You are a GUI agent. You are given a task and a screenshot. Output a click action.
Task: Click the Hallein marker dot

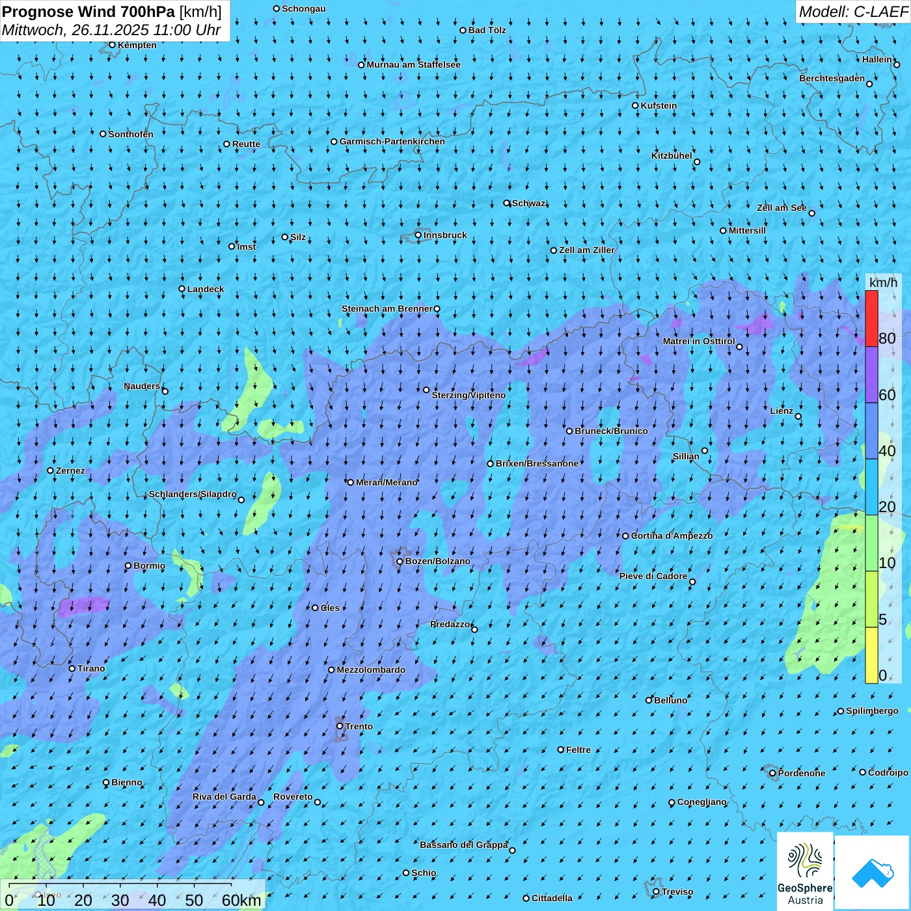(x=897, y=64)
